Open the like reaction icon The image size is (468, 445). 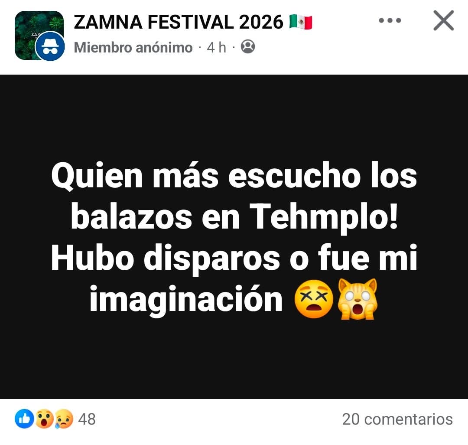tap(24, 419)
